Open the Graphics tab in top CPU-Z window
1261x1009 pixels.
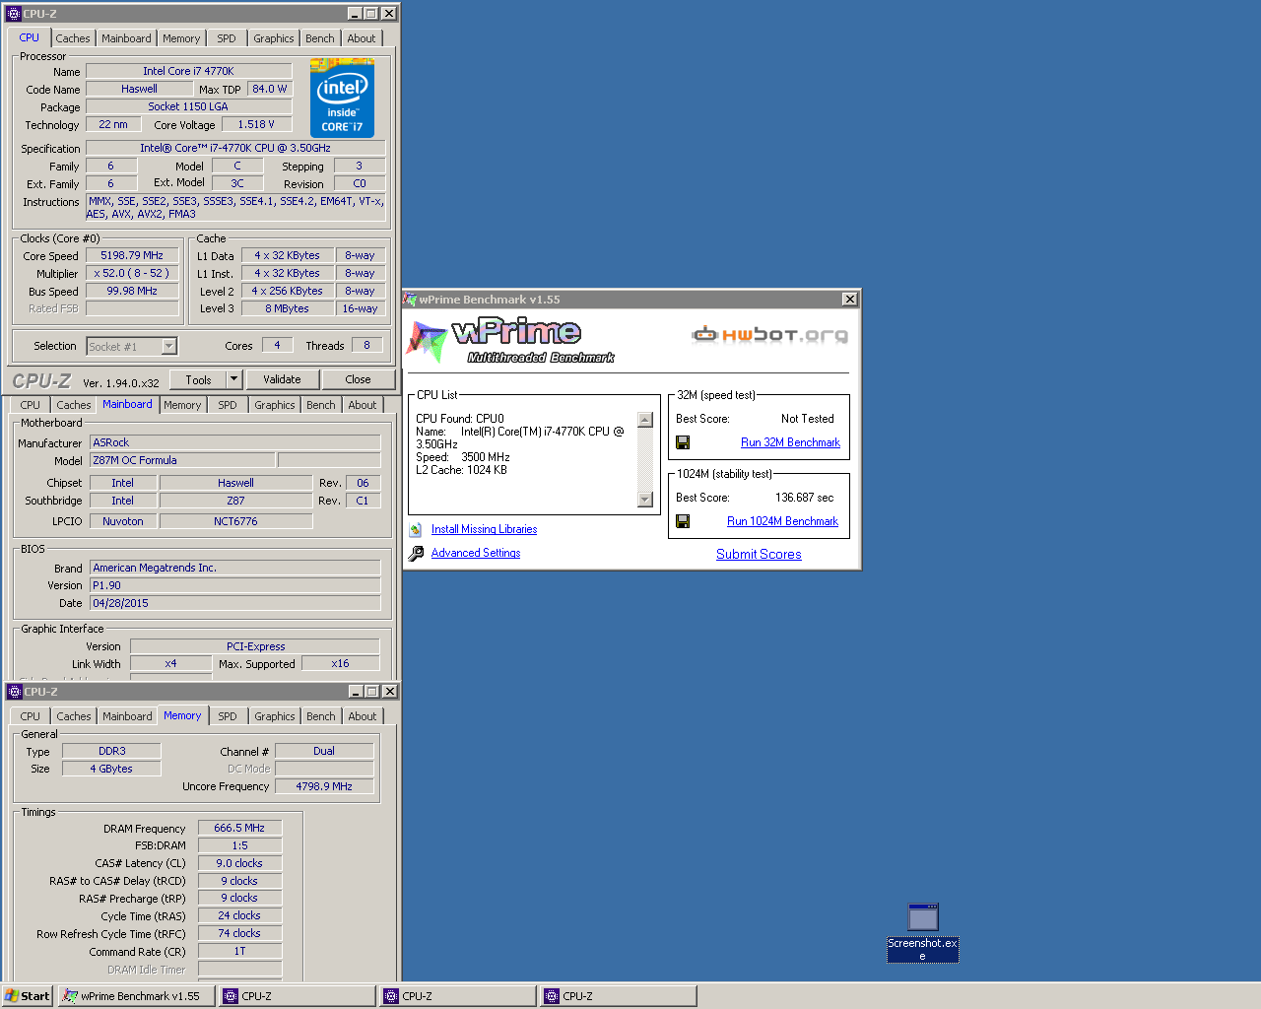274,38
